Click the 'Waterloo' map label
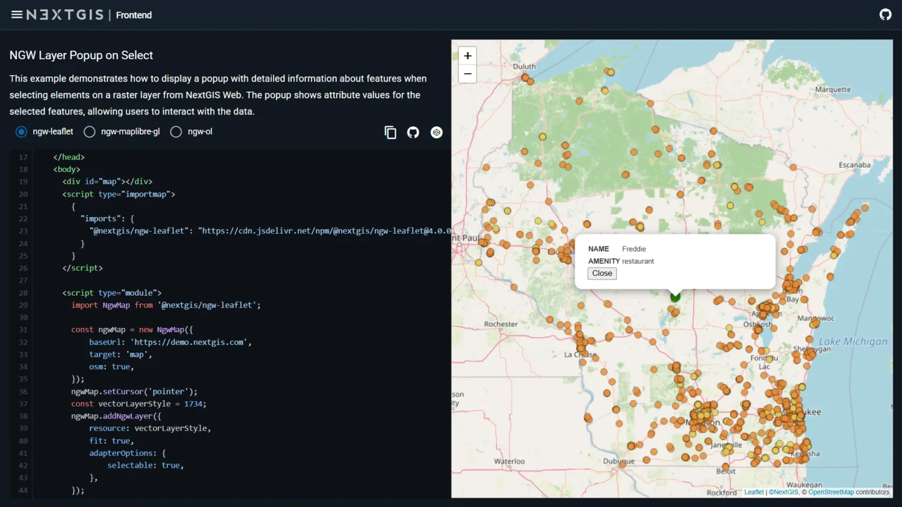The image size is (902, 507). 509,461
